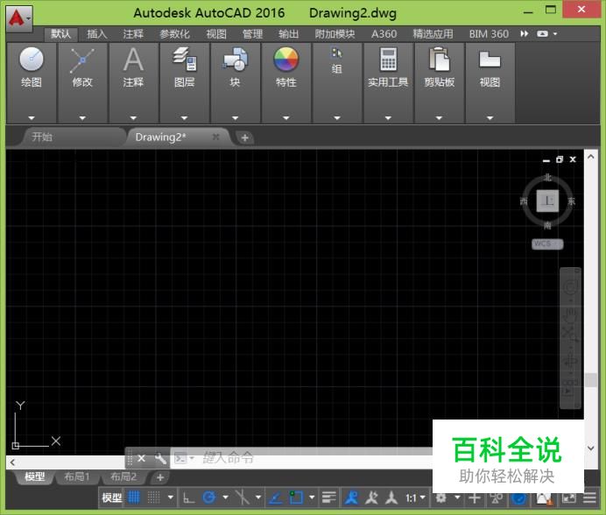Expand the 绘图 panel dropdown arrow
The width and height of the screenshot is (606, 515).
point(32,117)
